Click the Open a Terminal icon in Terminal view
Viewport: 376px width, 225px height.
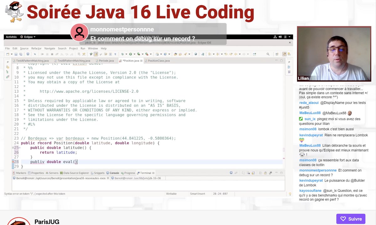pos(231,173)
